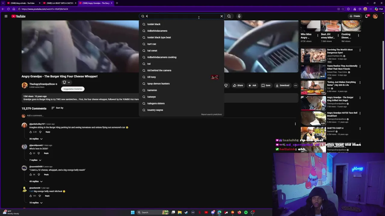385x216 pixels.
Task: Expand 49 replies under ozomini3400 comment
Action: 36,181
